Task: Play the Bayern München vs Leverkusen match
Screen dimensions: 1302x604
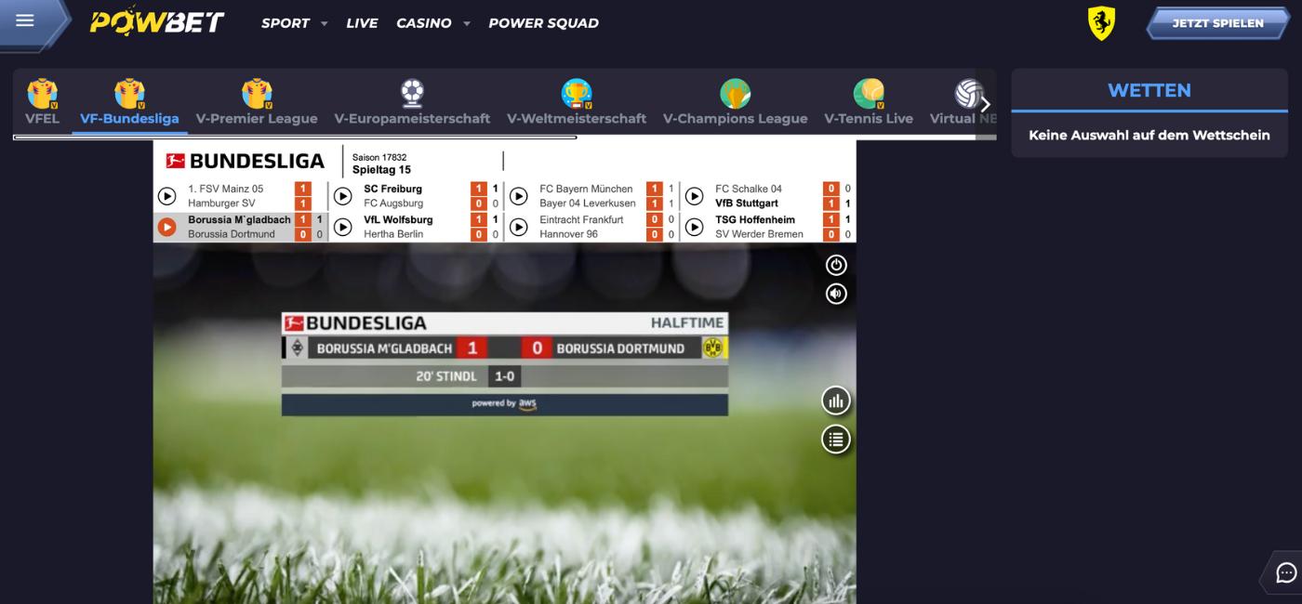Action: pos(518,196)
